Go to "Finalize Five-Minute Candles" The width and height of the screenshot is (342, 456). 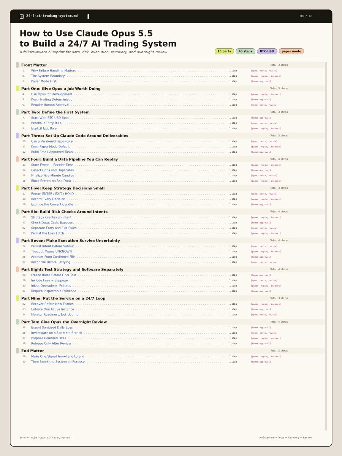(x=53, y=176)
